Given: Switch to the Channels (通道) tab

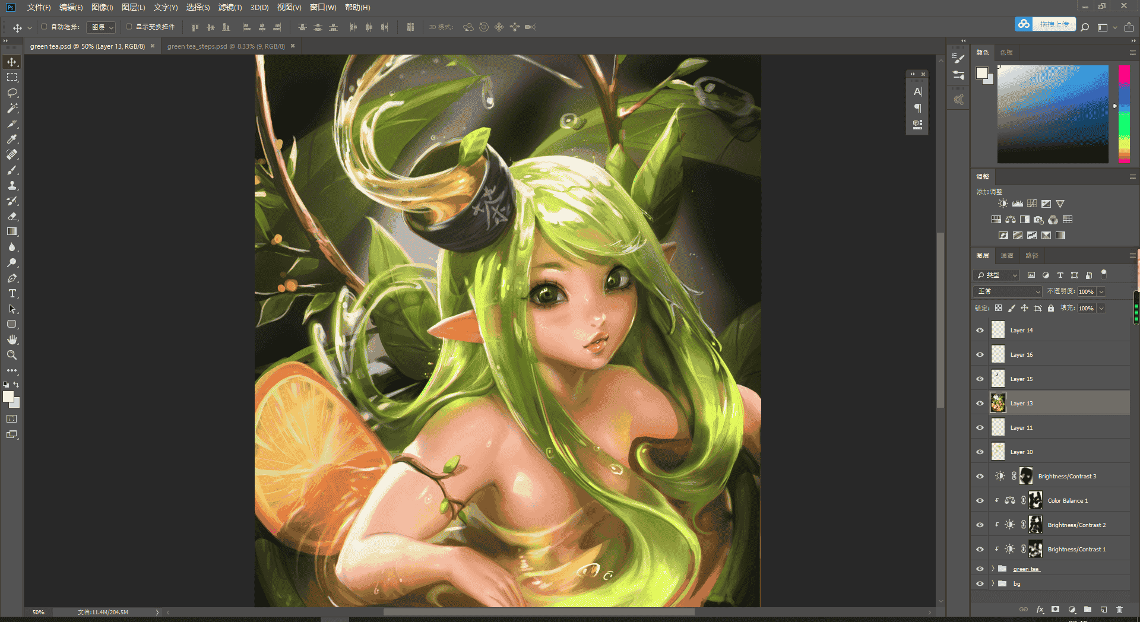Looking at the screenshot, I should coord(1007,256).
